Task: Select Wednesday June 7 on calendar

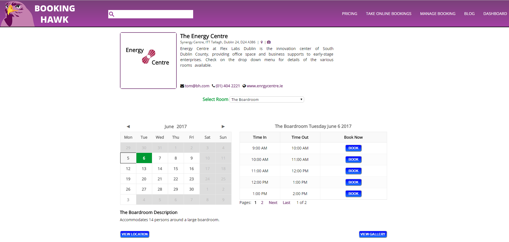Action: pos(160,158)
